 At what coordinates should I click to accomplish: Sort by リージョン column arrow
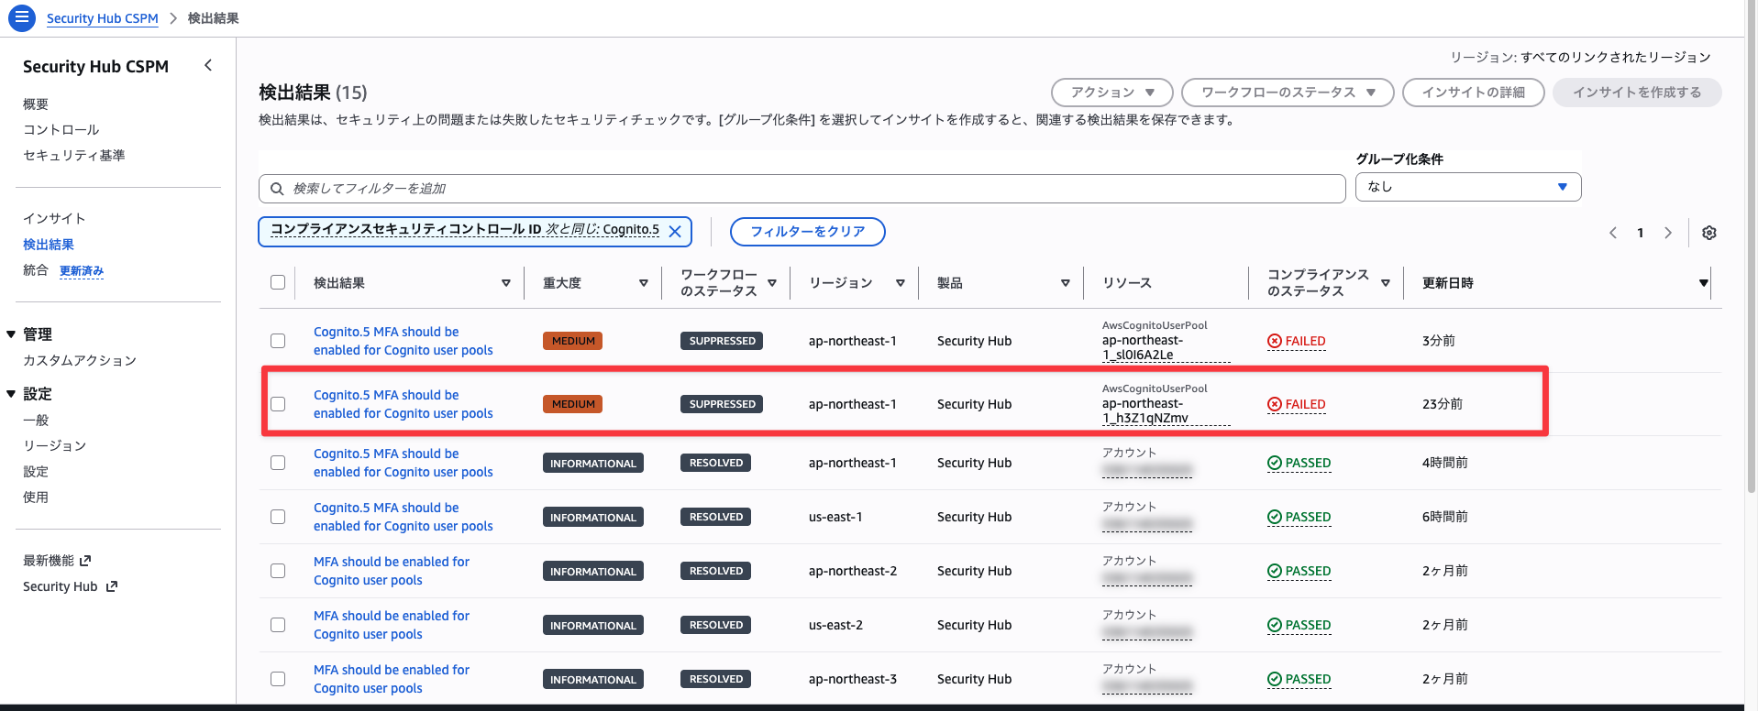point(901,283)
